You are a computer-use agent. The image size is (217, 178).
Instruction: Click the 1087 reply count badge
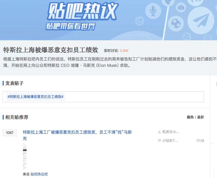pyautogui.click(x=10, y=133)
